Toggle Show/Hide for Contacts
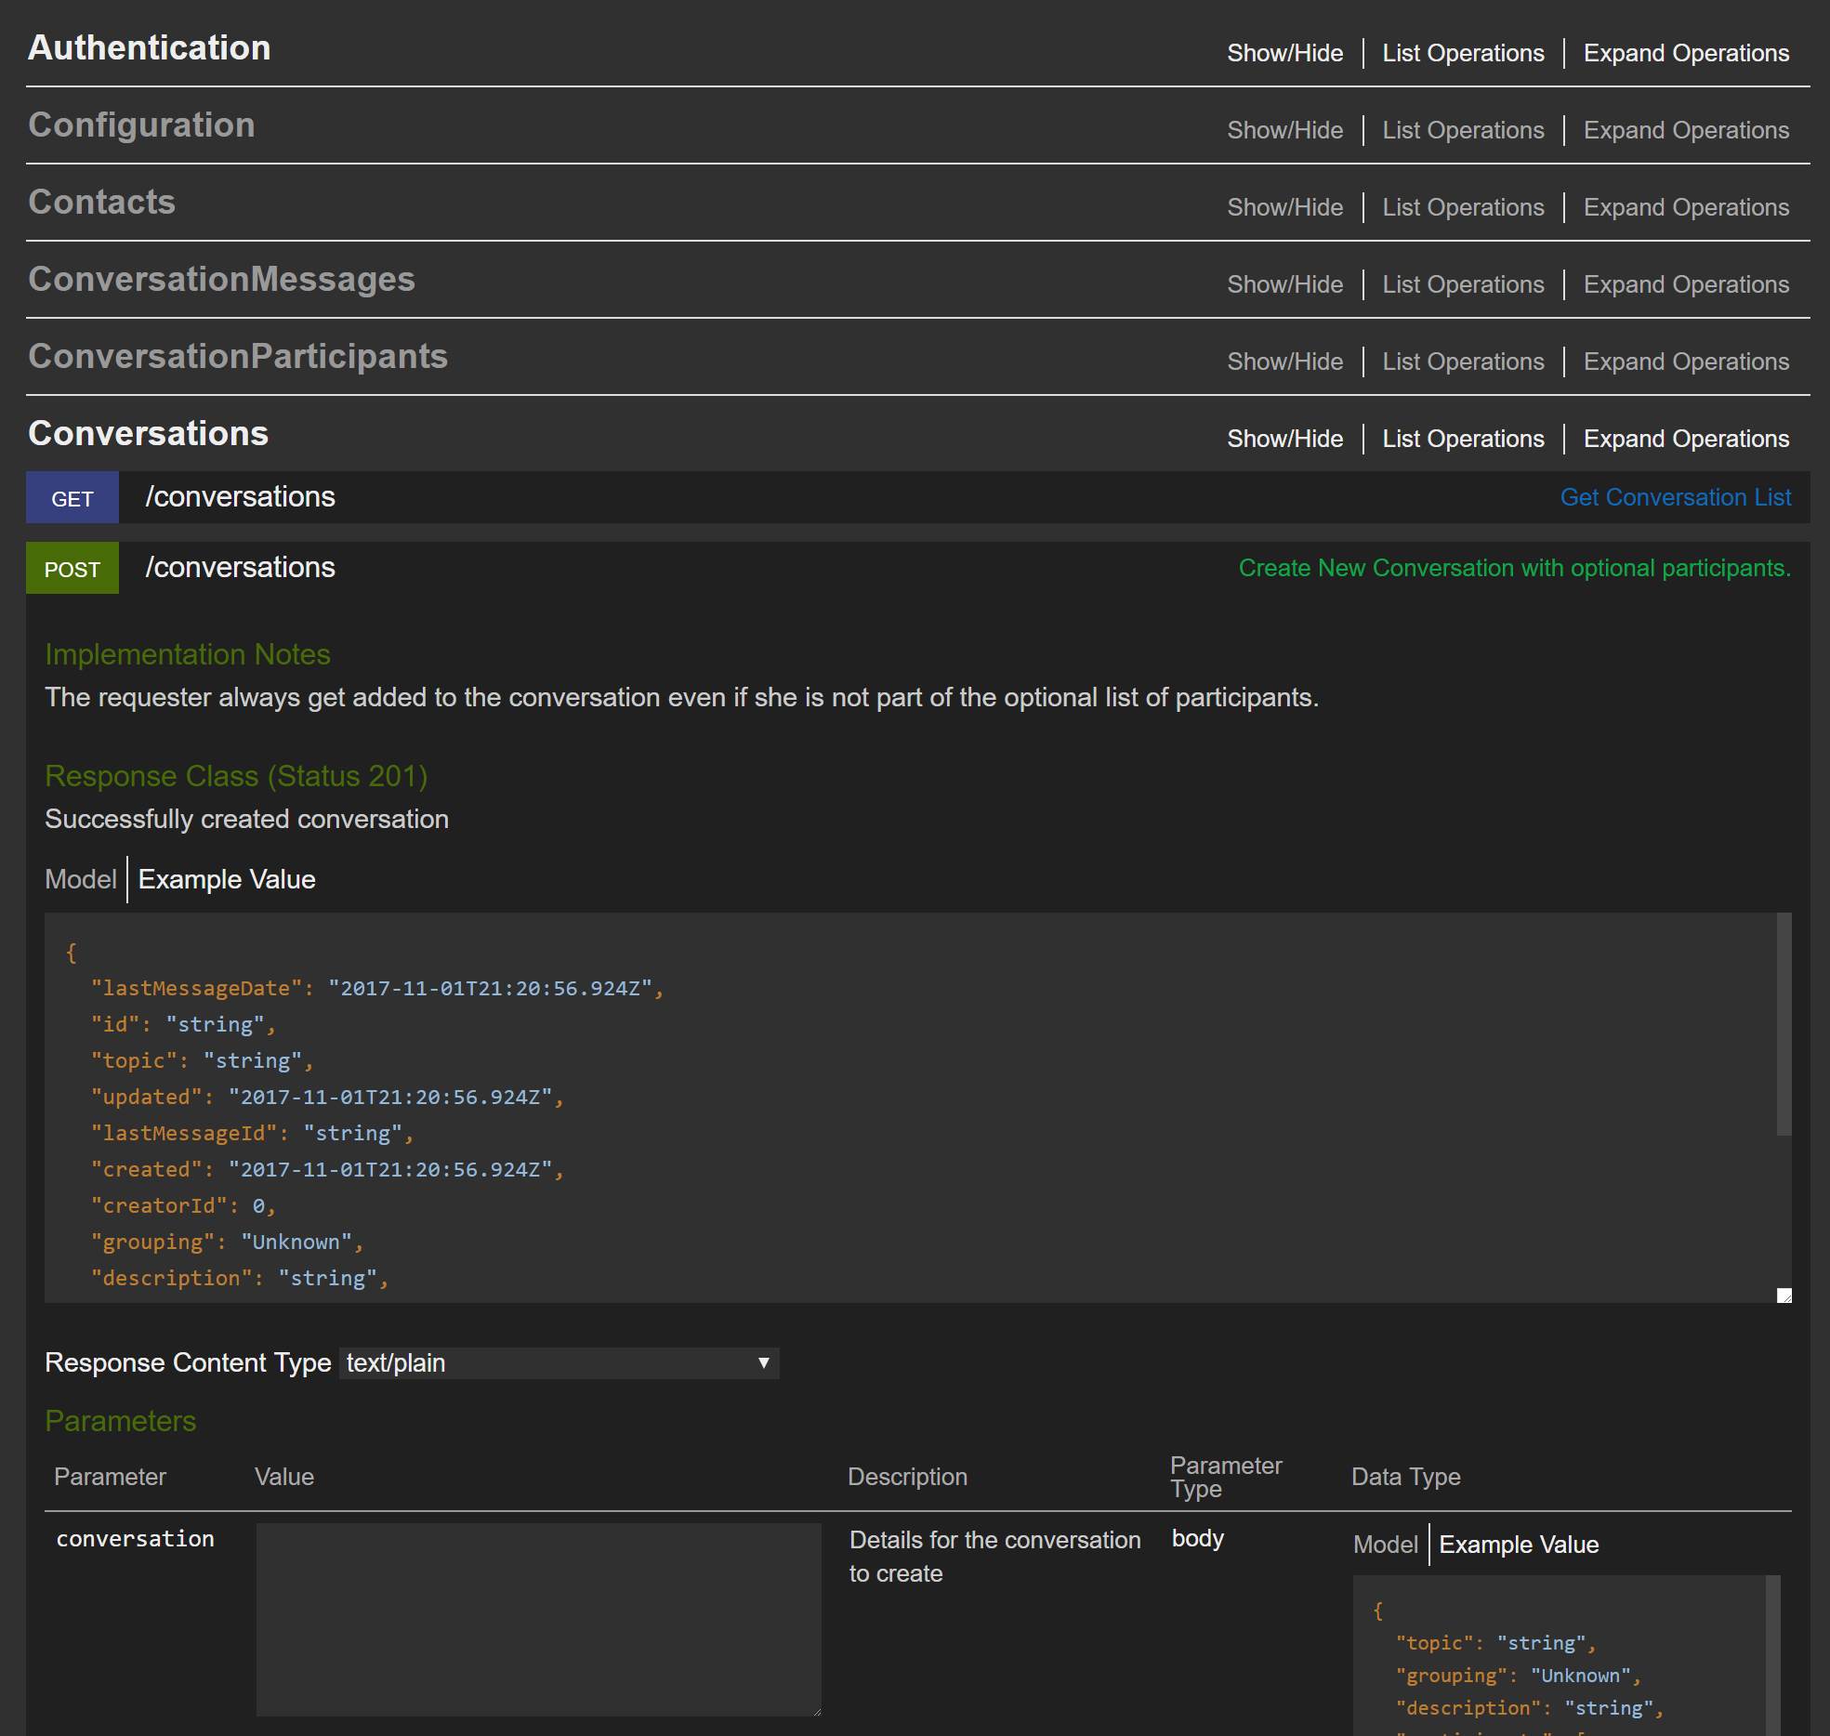This screenshot has width=1830, height=1736. [1284, 207]
